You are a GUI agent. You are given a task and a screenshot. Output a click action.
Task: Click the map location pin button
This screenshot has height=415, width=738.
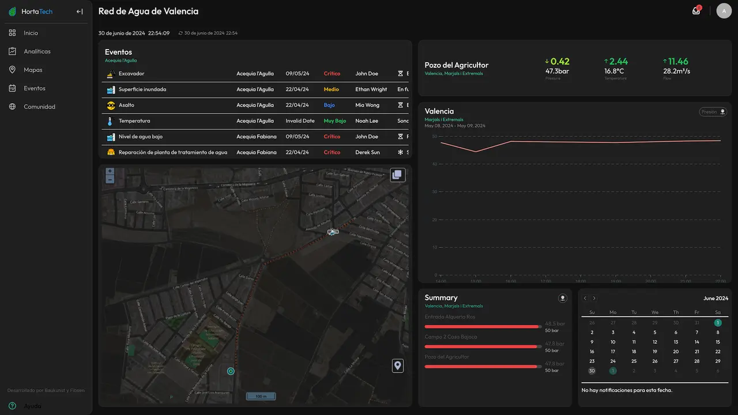(397, 365)
